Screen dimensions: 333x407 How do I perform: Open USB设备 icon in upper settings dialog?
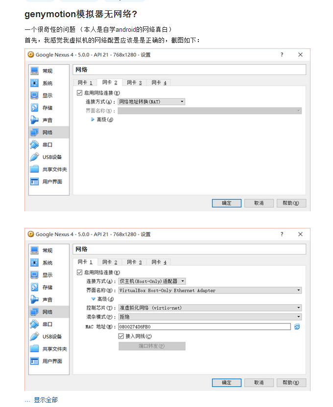34,157
